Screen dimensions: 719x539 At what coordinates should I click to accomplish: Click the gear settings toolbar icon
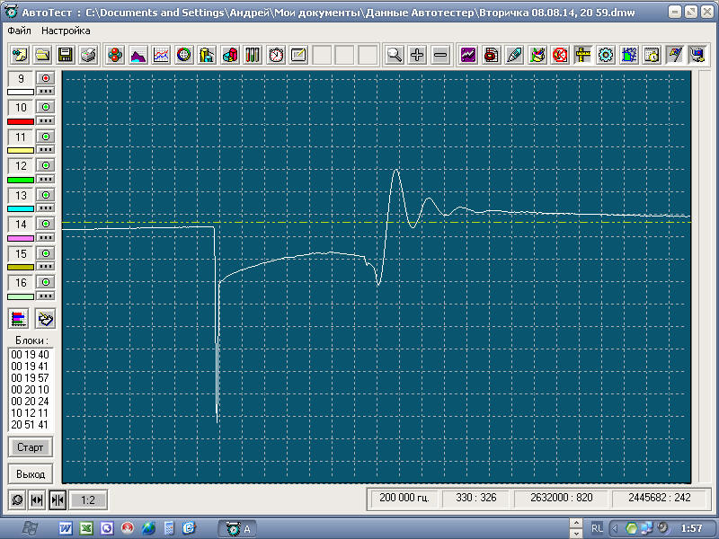[x=606, y=55]
